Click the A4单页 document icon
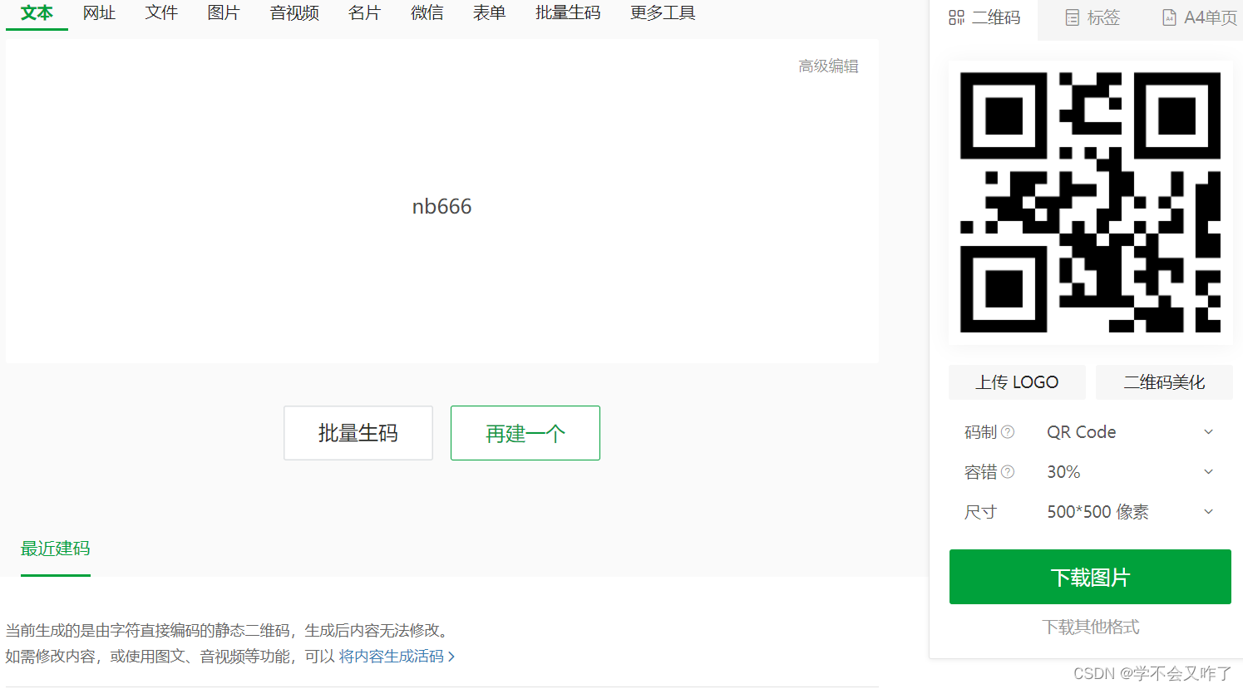 click(x=1169, y=17)
